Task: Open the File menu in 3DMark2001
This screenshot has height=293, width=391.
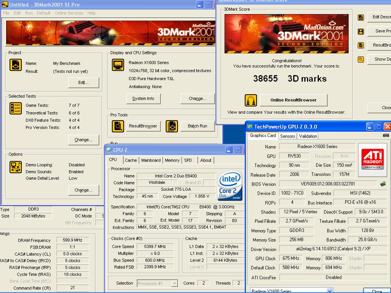Action: [x=6, y=13]
